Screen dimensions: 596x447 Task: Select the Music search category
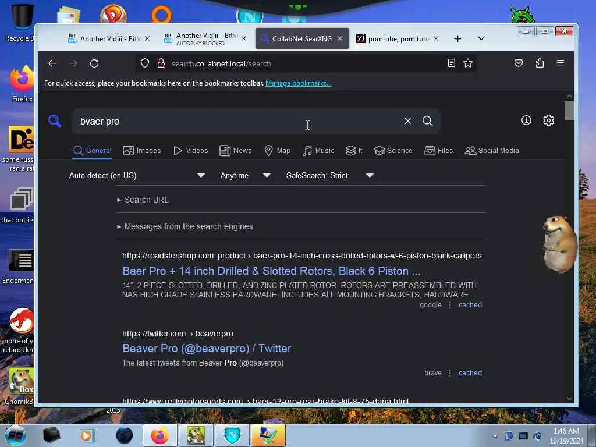[318, 151]
